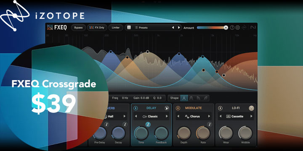Toggle the Delay module power button
Screen dimensions: 303x151
136,108
